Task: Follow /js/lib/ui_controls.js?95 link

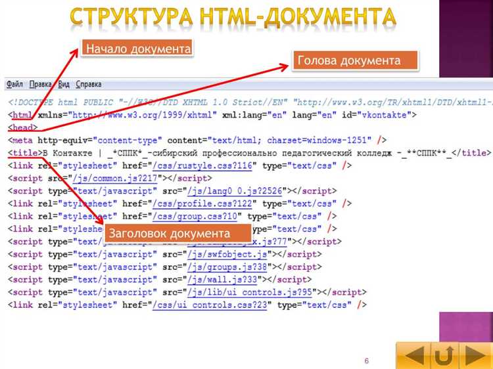Action: (x=250, y=292)
